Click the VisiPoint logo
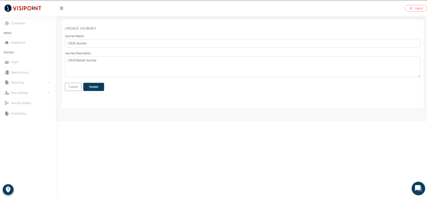Screen dimensions: 427x198 point(23,8)
